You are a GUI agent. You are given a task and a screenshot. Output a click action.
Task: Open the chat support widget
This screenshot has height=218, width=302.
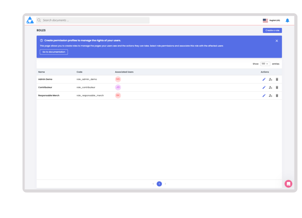click(288, 184)
